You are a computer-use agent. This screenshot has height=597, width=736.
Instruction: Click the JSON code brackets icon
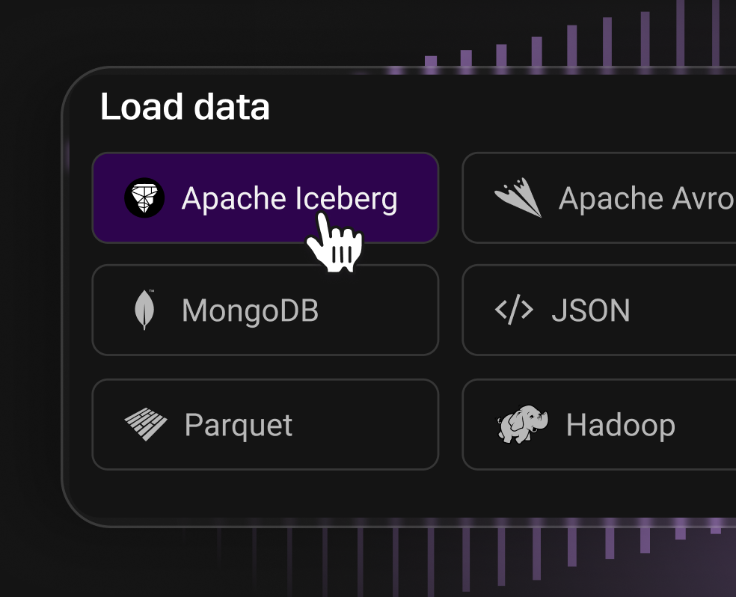pyautogui.click(x=514, y=310)
